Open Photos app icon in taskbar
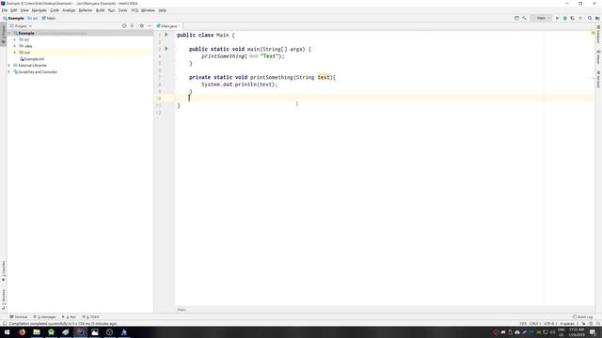 [95, 331]
